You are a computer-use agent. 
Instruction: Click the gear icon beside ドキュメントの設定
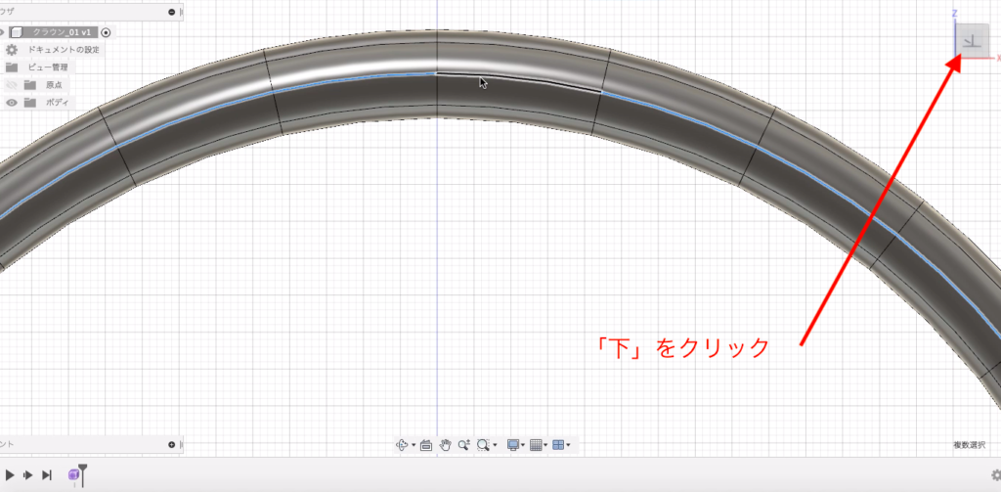(12, 50)
